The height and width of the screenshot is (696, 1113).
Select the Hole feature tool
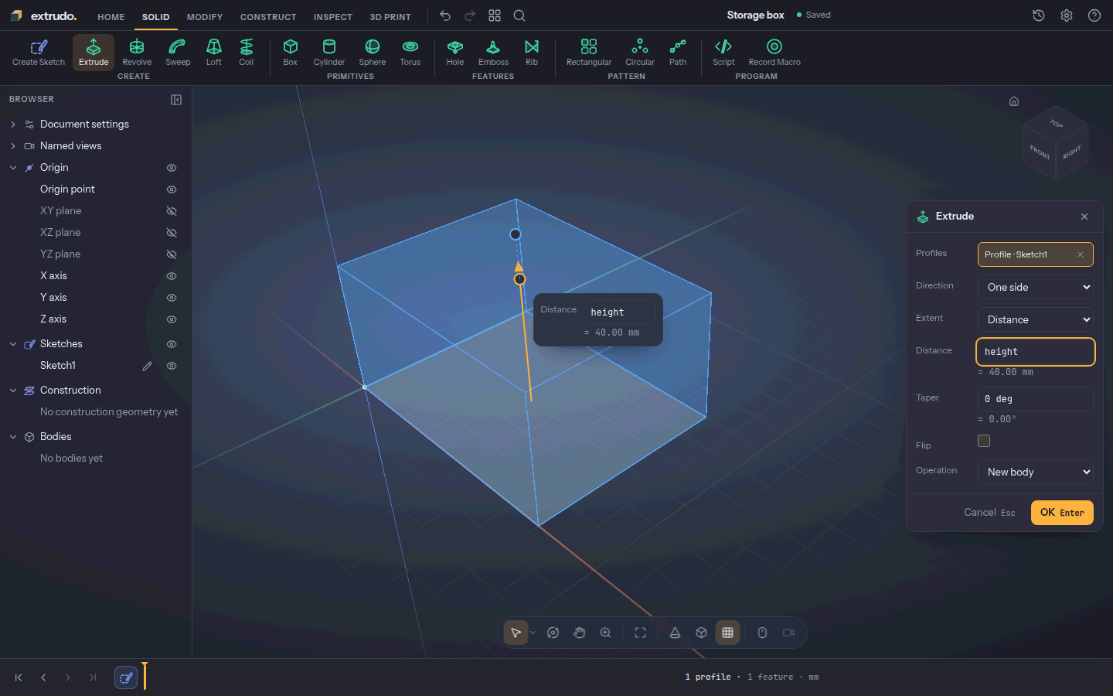455,53
